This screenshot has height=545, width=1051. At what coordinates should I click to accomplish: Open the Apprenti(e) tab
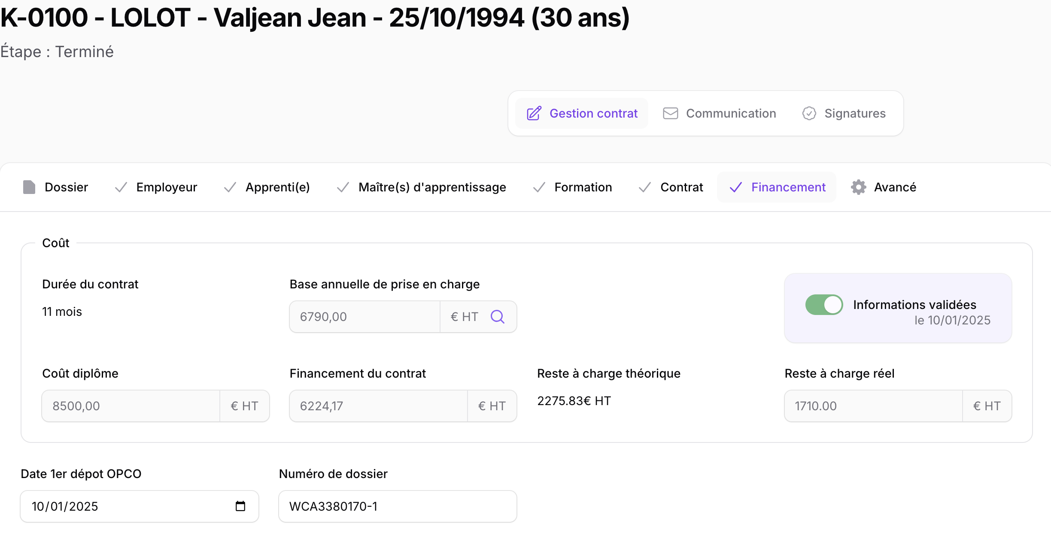coord(277,187)
